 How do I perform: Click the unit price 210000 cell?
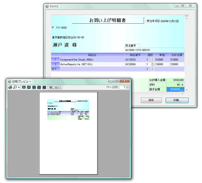(x=162, y=60)
